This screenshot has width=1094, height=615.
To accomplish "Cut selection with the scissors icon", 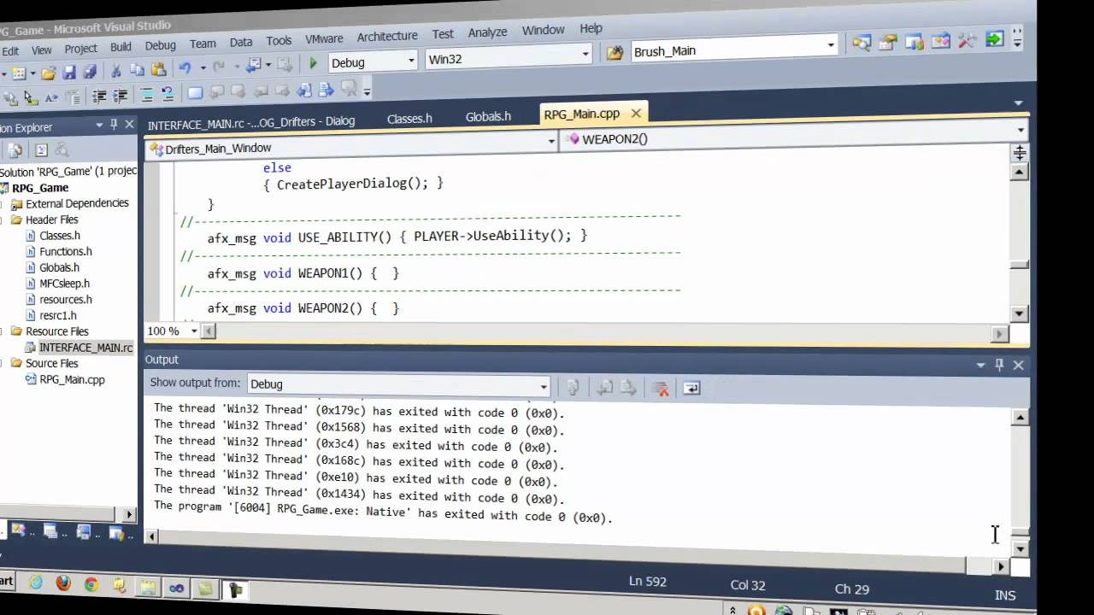I will [115, 71].
